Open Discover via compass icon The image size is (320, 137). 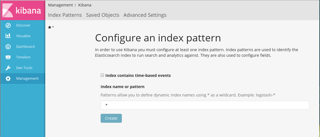point(8,25)
